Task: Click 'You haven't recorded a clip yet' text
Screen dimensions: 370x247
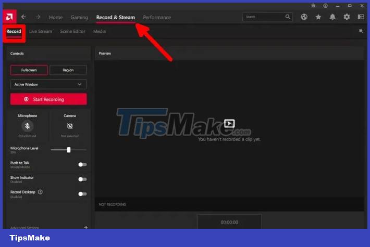Action: tap(229, 139)
